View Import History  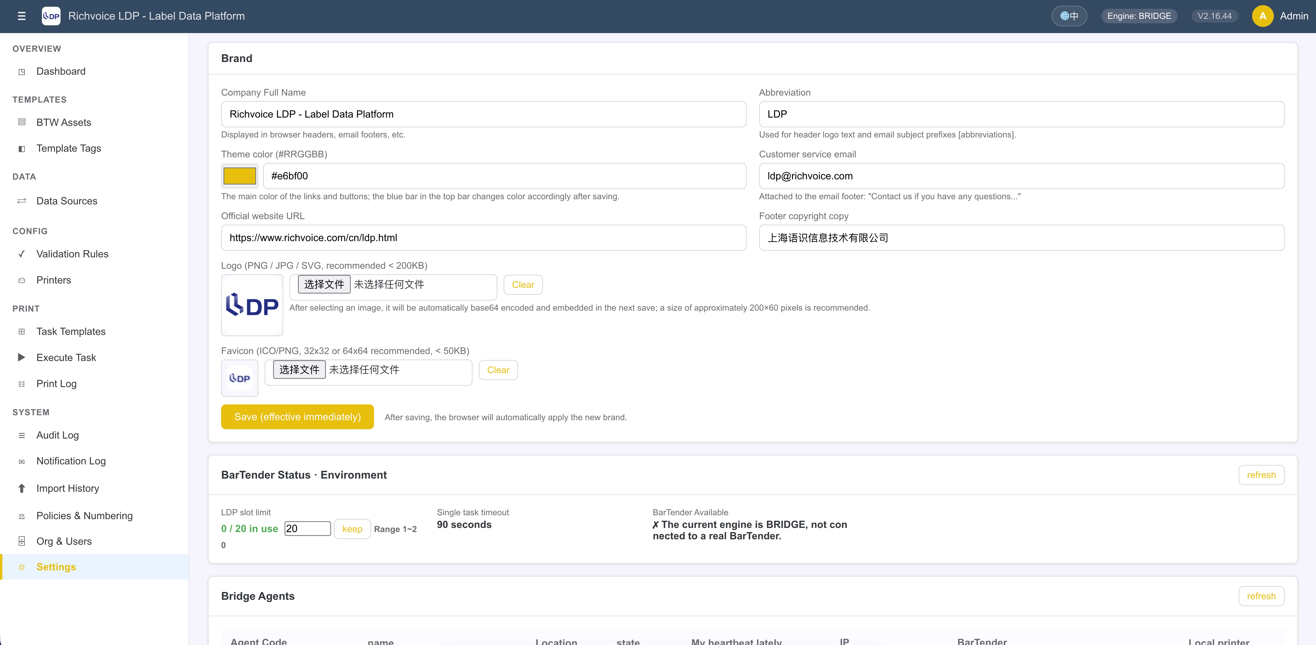tap(94, 488)
